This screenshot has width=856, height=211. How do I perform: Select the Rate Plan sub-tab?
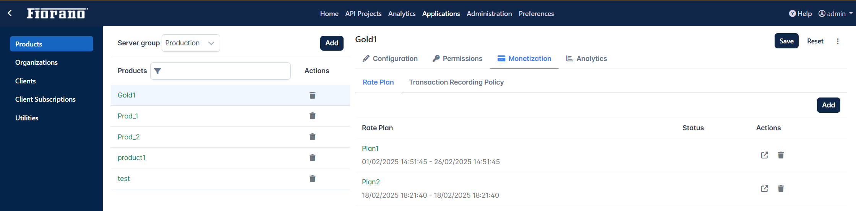pos(378,82)
